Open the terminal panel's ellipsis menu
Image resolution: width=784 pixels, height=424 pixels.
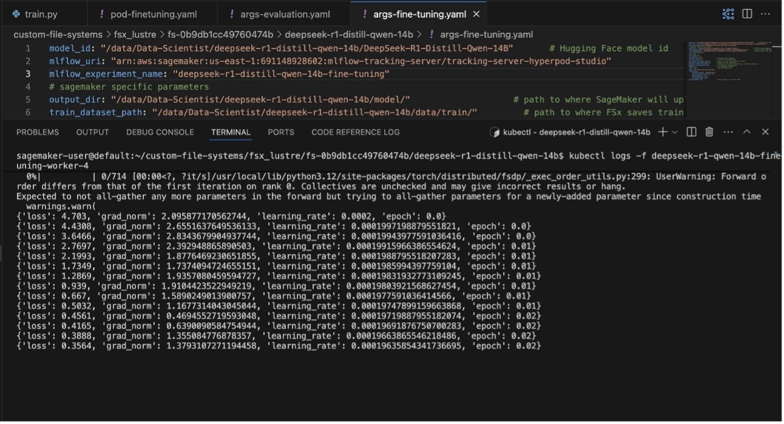[x=728, y=132]
